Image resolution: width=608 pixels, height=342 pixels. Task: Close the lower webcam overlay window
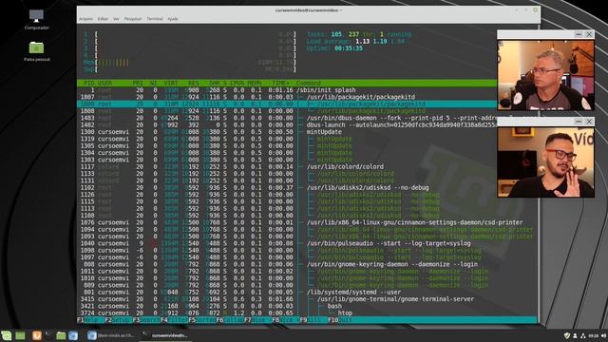tap(589, 122)
